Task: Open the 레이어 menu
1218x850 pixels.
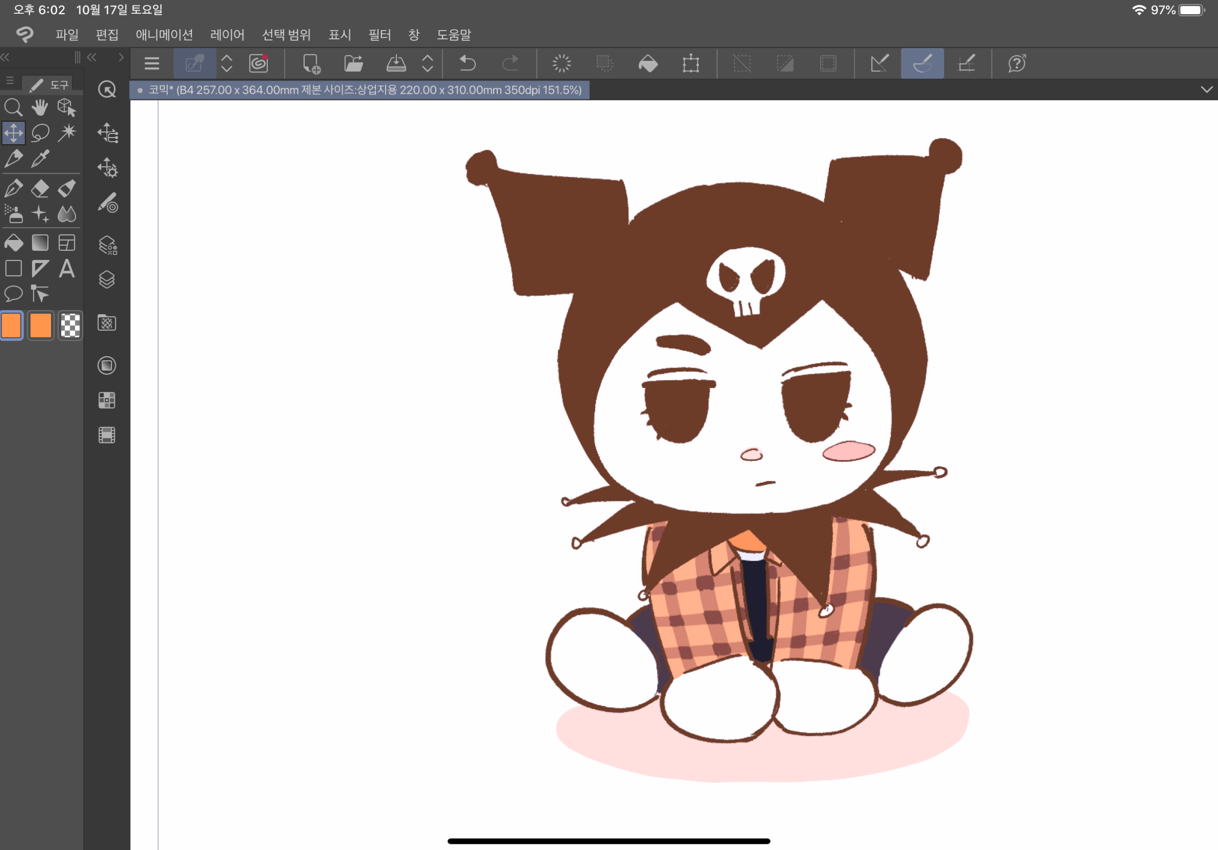Action: [x=227, y=35]
